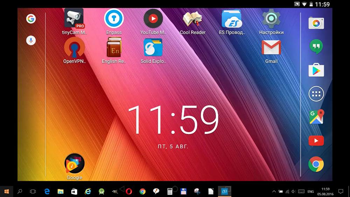Open the floppy disk app on the taskbar

(x=183, y=191)
